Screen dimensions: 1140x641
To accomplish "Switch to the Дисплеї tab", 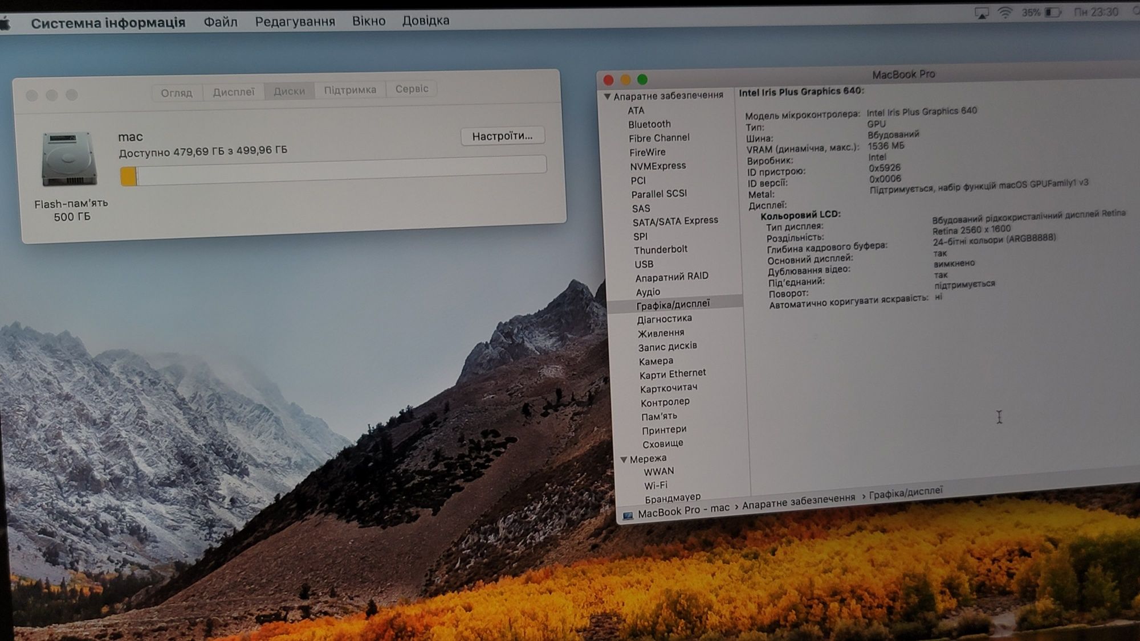I will 234,92.
